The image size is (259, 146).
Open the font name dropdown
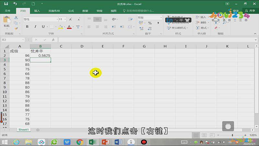click(x=57, y=19)
